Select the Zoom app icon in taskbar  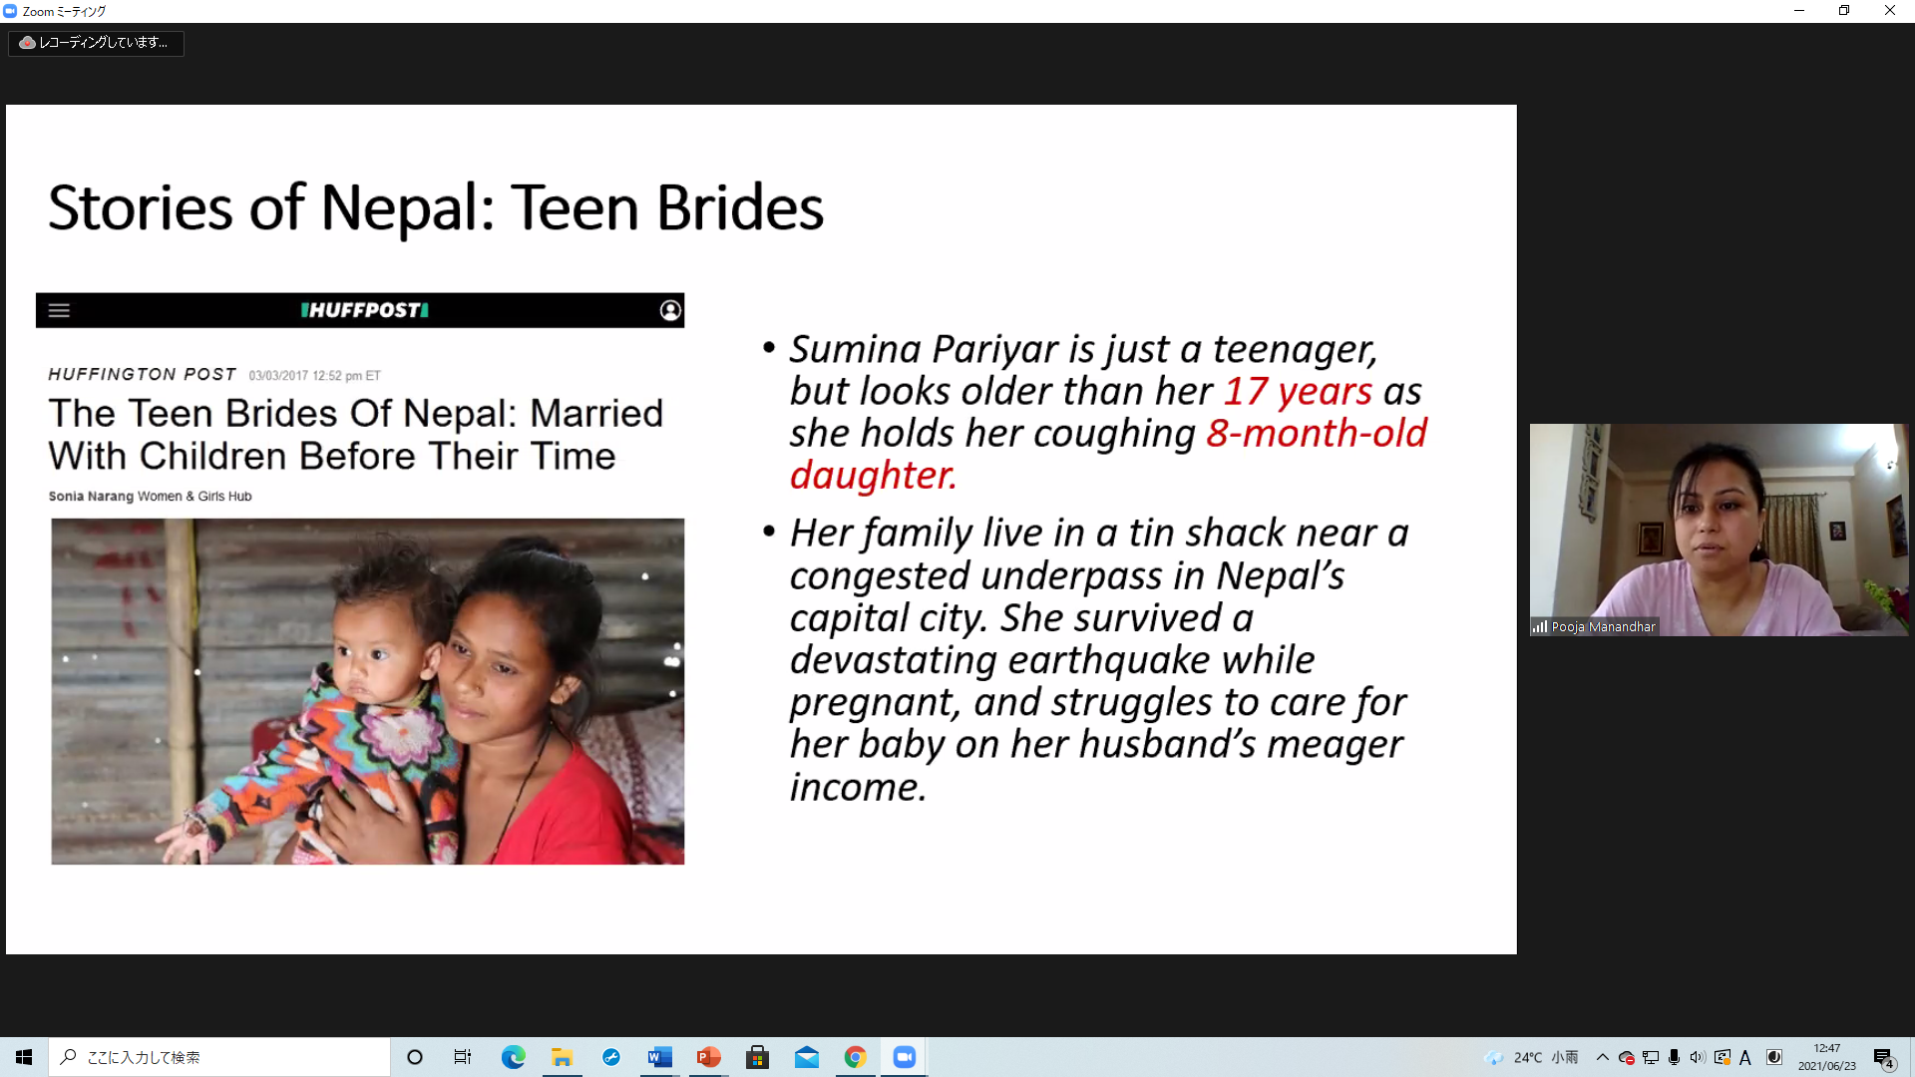point(904,1057)
